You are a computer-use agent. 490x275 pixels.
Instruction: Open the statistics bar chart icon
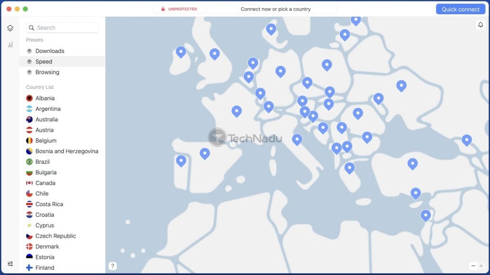point(11,44)
